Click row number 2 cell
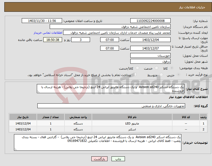The image size is (212, 166). pyautogui.click(x=203, y=129)
